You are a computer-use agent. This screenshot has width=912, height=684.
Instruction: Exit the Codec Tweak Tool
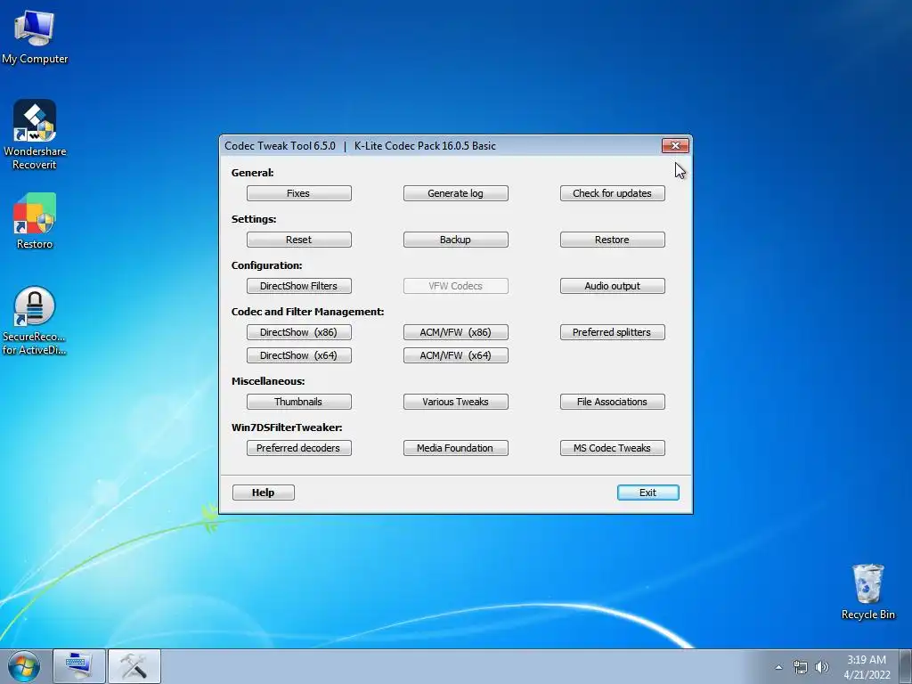(648, 493)
